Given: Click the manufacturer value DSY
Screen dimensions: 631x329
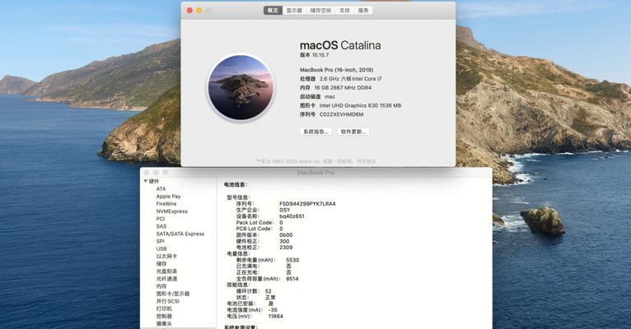Looking at the screenshot, I should pos(285,210).
